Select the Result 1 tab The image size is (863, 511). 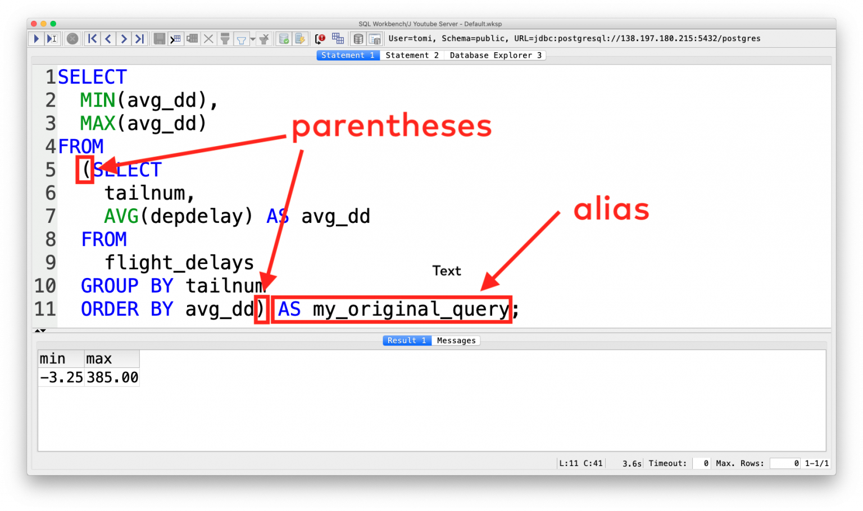[406, 340]
